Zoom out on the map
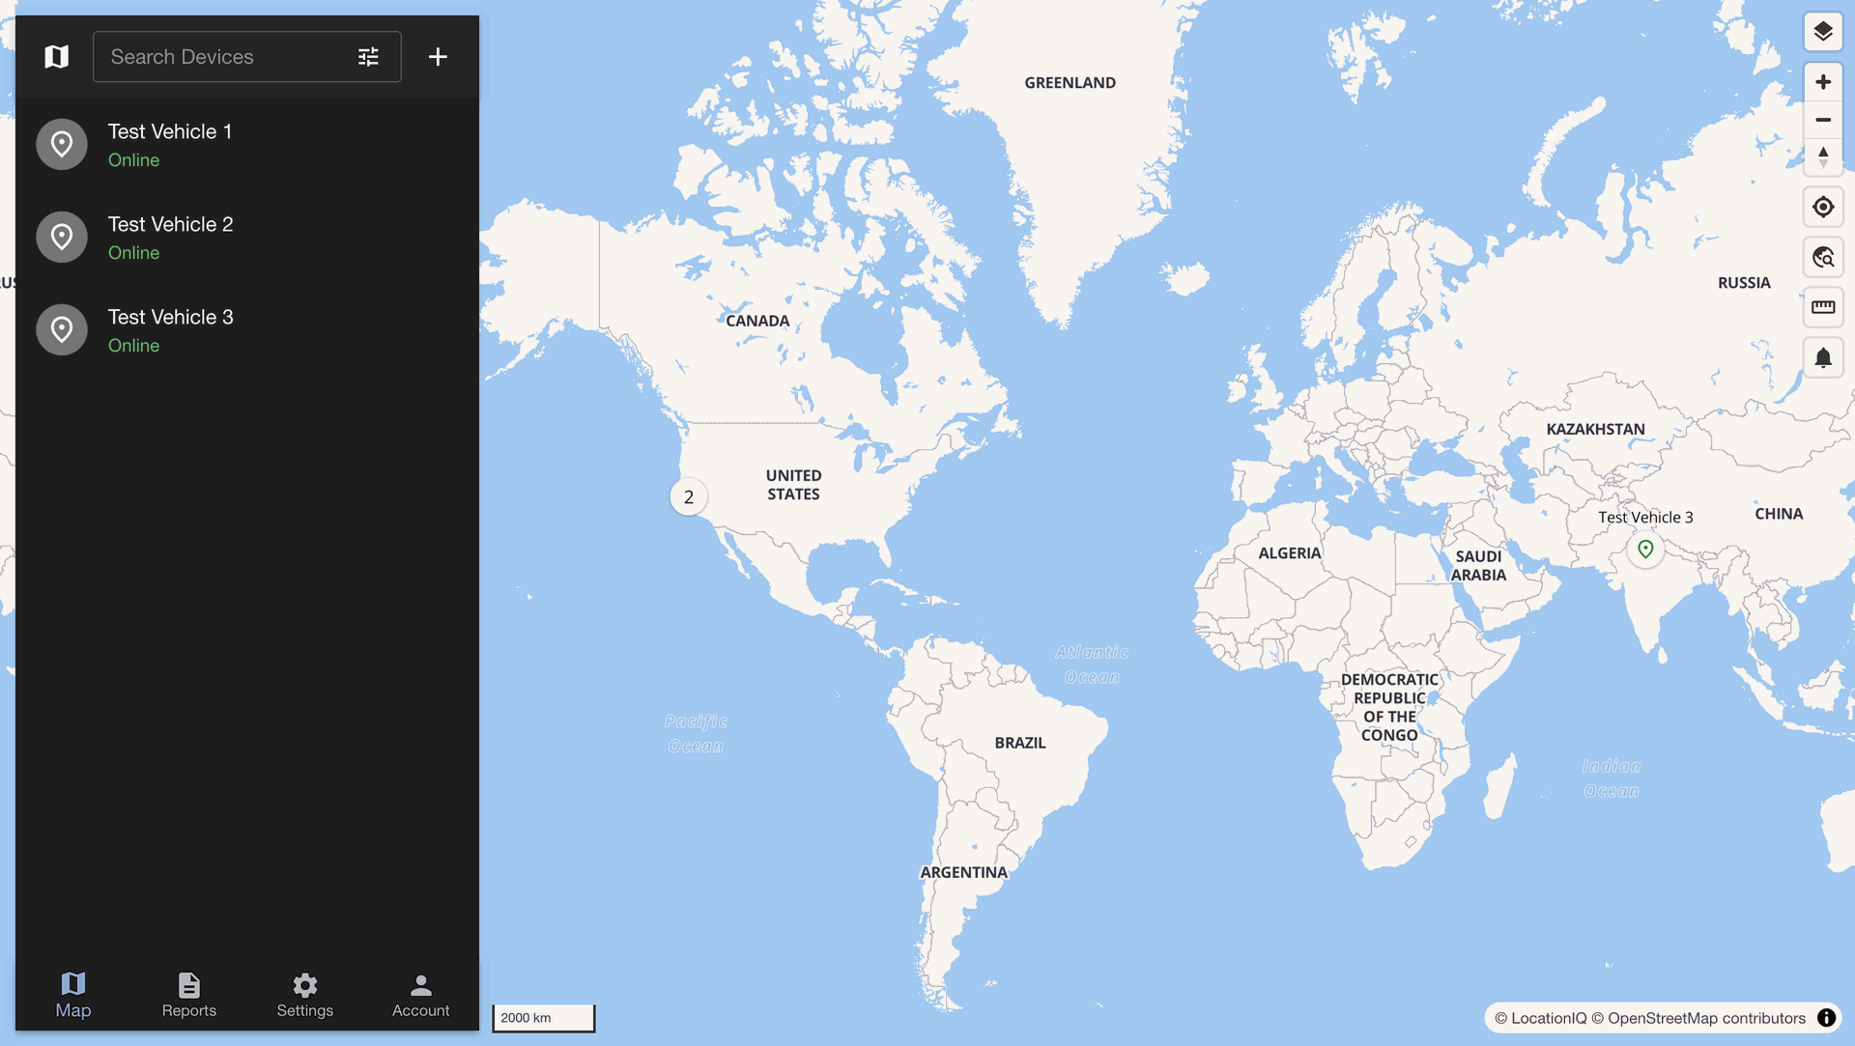This screenshot has width=1855, height=1046. point(1823,120)
